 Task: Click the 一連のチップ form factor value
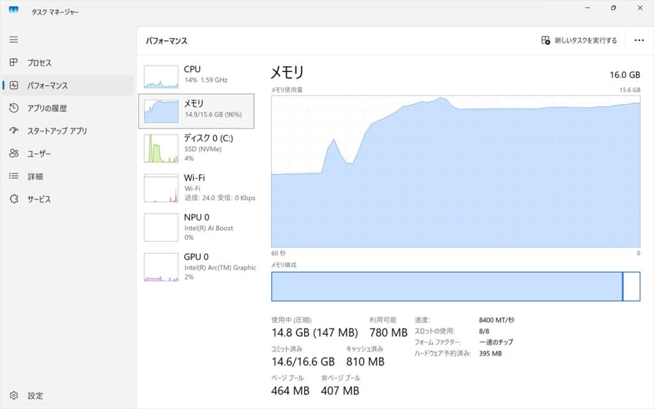496,343
